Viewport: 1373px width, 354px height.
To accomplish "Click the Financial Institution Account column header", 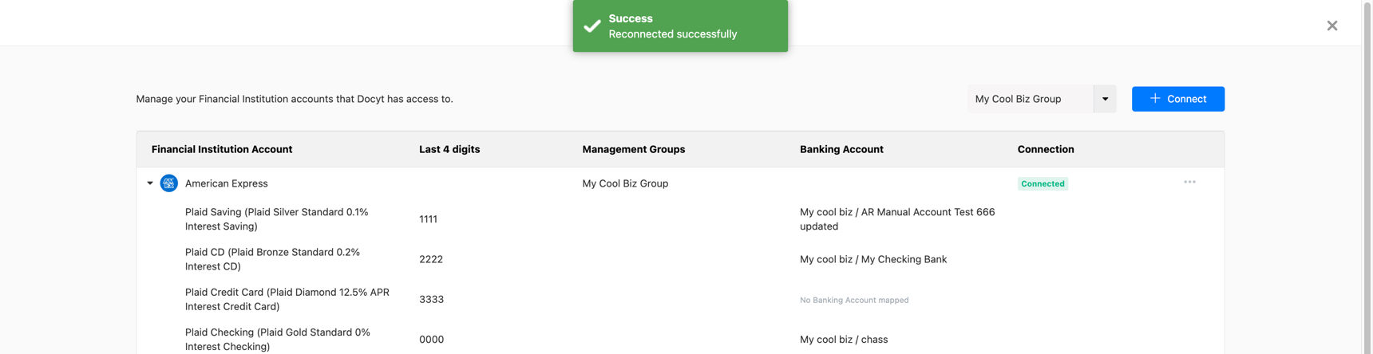I will pos(222,149).
